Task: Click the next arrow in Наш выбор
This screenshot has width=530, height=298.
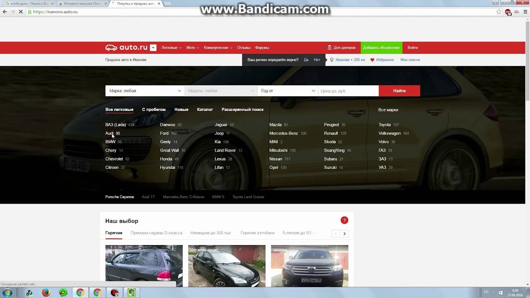Action: coord(344,234)
